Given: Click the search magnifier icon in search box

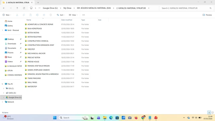Looking at the screenshot, I should [211, 8].
